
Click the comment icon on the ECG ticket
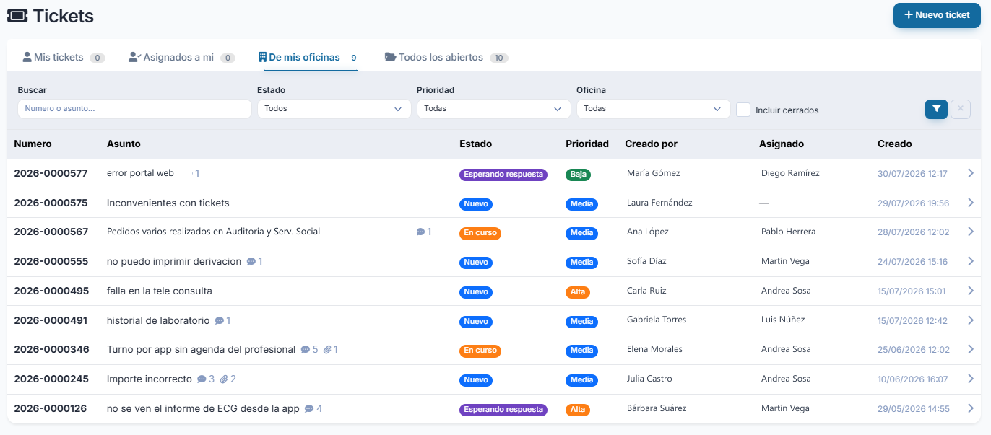pos(309,409)
